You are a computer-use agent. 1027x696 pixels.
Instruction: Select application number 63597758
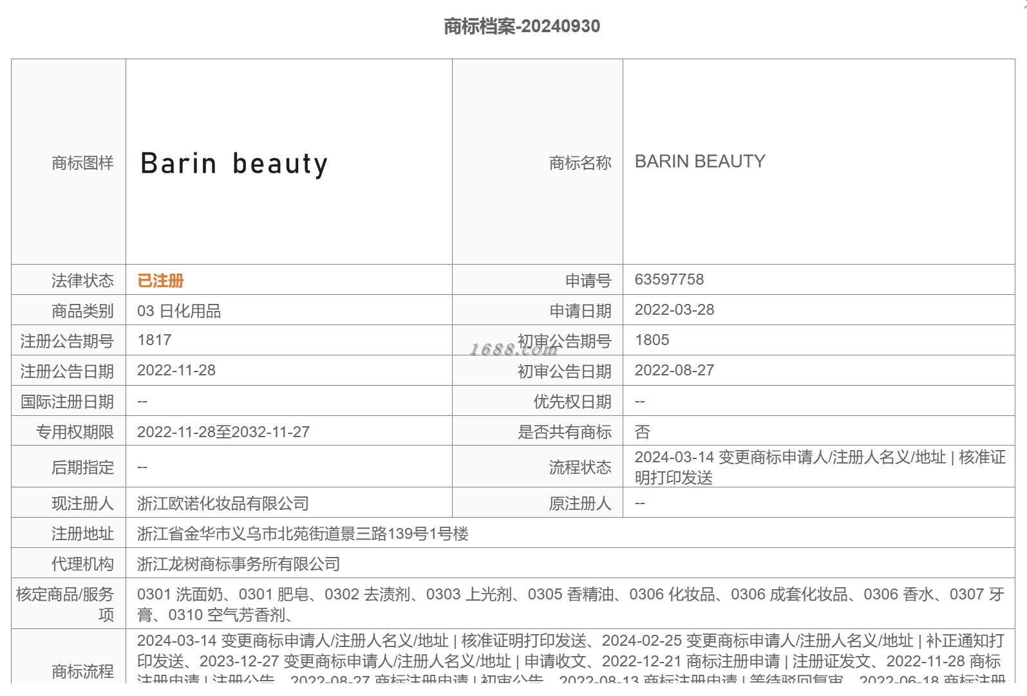[x=669, y=279]
